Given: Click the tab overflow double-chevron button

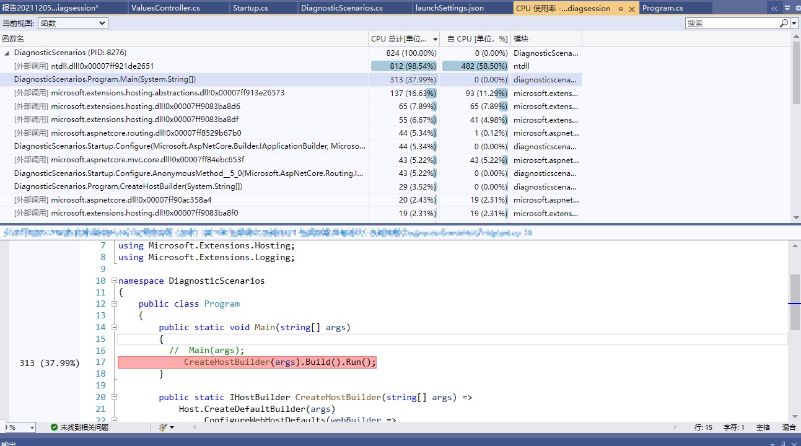Looking at the screenshot, I should tap(774, 8).
